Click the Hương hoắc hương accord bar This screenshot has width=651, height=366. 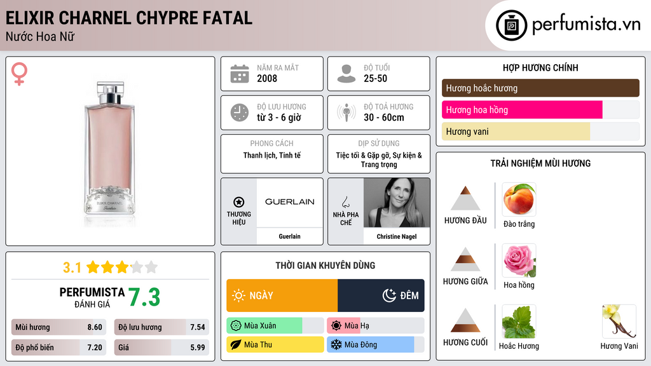tap(540, 88)
